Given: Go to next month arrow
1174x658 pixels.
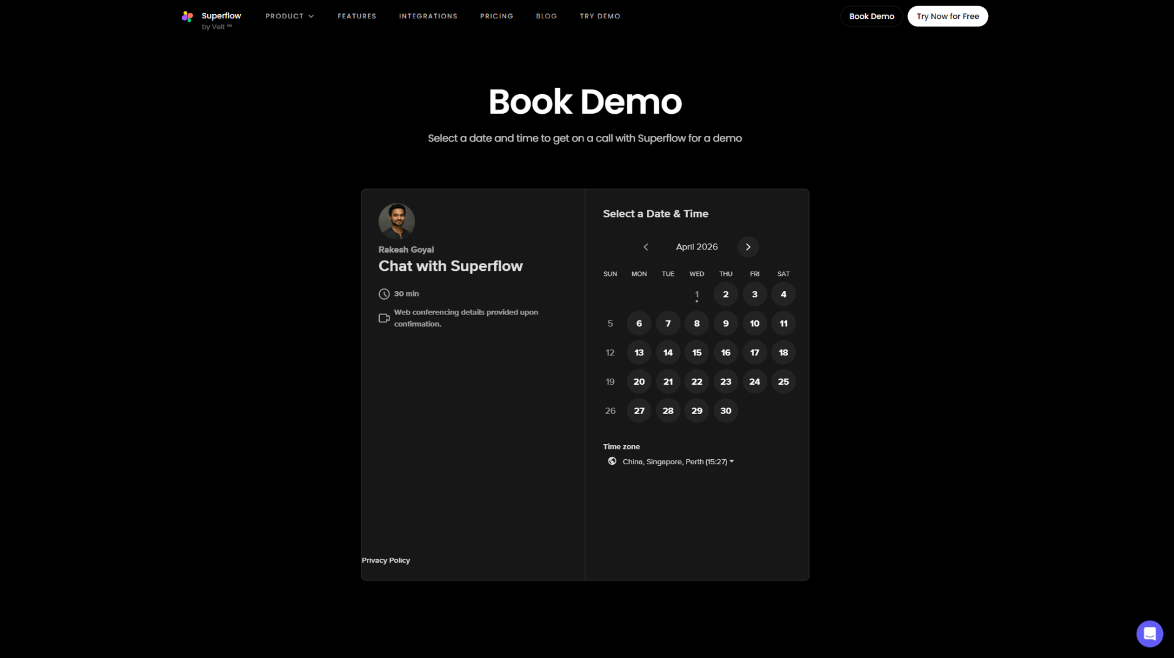Looking at the screenshot, I should point(748,247).
